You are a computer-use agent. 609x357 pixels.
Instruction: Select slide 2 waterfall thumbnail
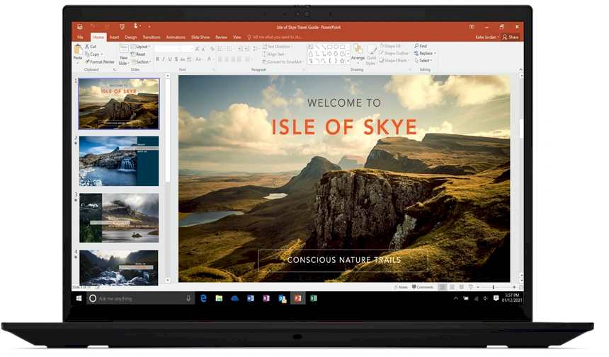point(119,161)
